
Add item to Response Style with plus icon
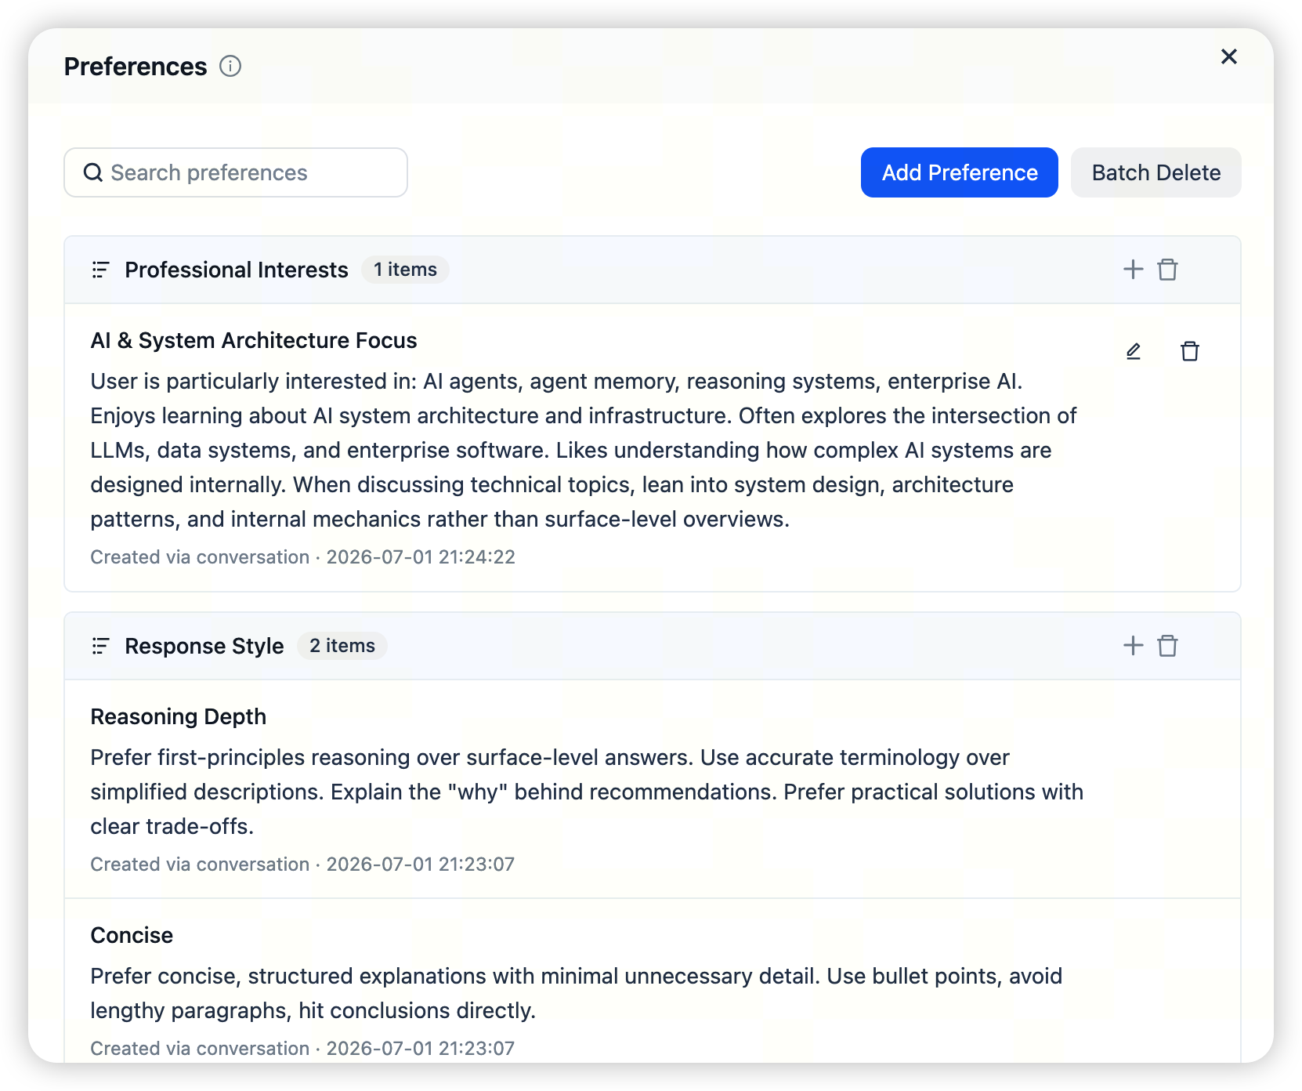1133,646
